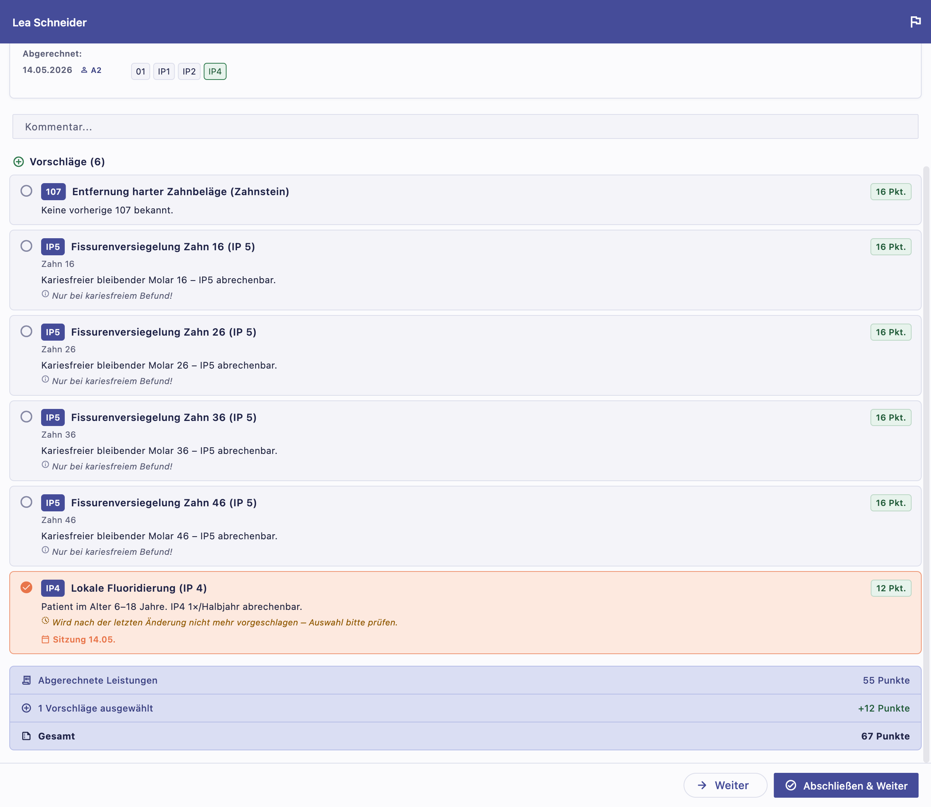
Task: Click the Abgerechnete Leistungen row
Action: (465, 681)
